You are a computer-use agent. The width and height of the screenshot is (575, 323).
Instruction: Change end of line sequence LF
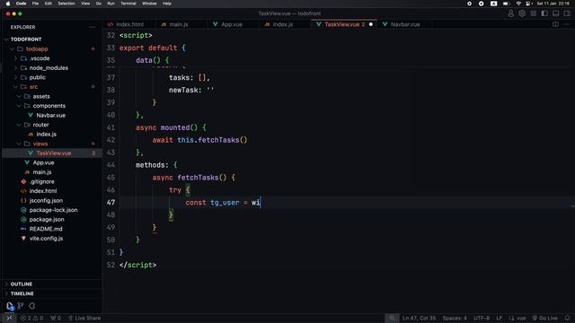tap(500, 318)
